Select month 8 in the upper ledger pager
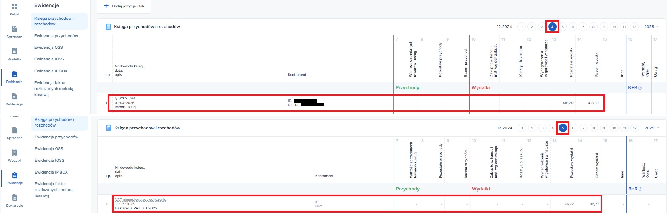This screenshot has width=667, height=214. click(594, 27)
